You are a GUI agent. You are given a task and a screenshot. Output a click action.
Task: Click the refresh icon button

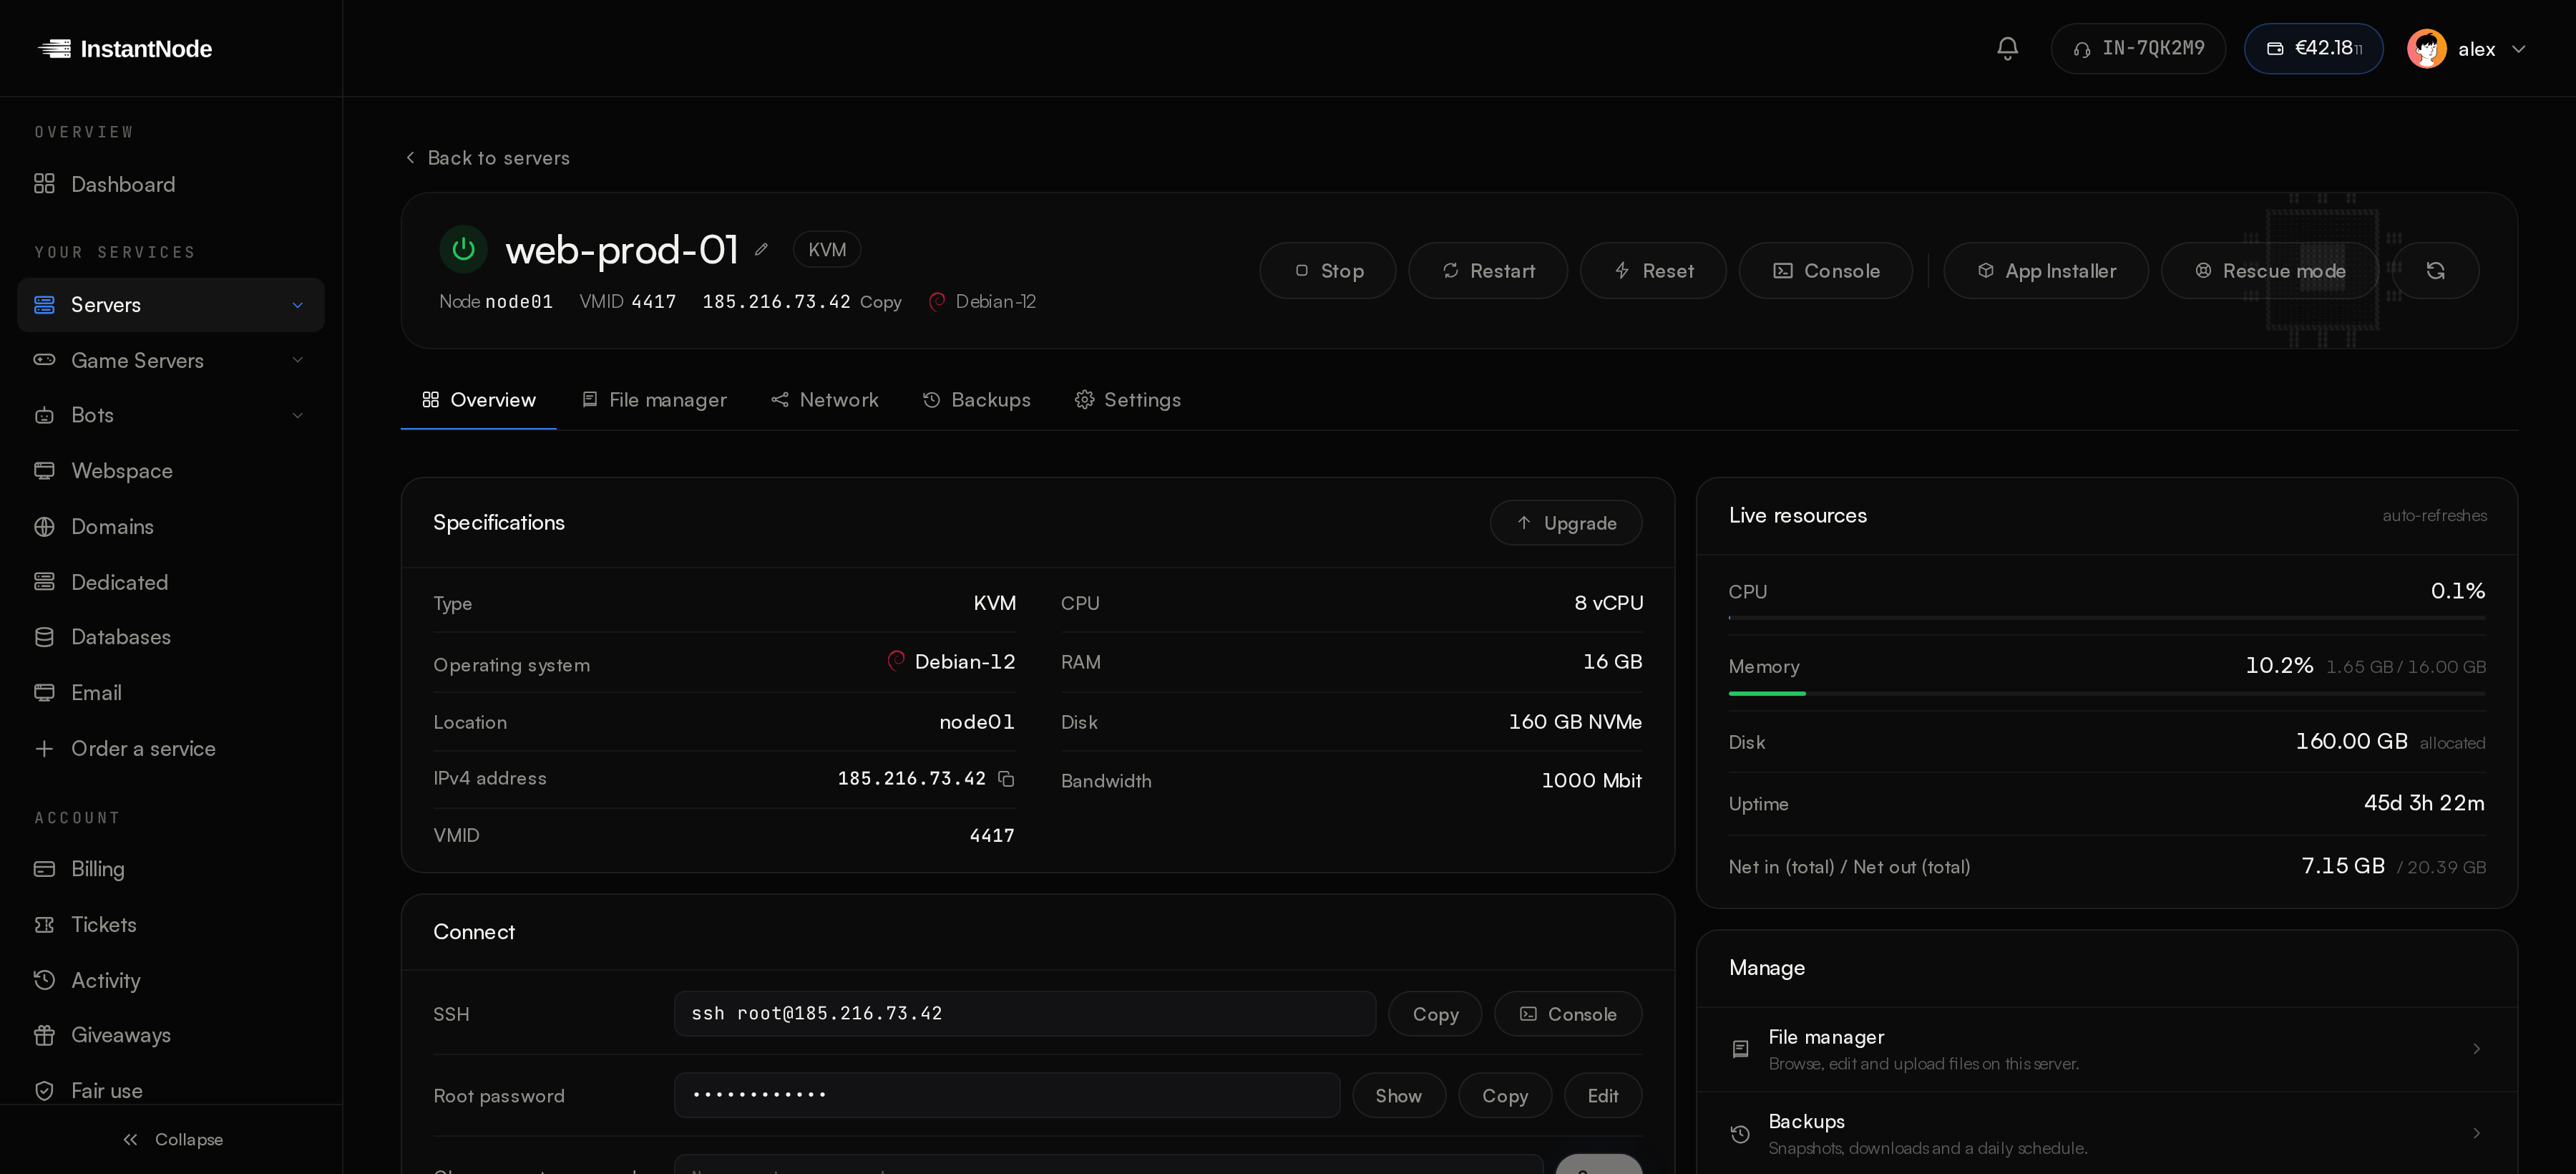(x=2435, y=271)
